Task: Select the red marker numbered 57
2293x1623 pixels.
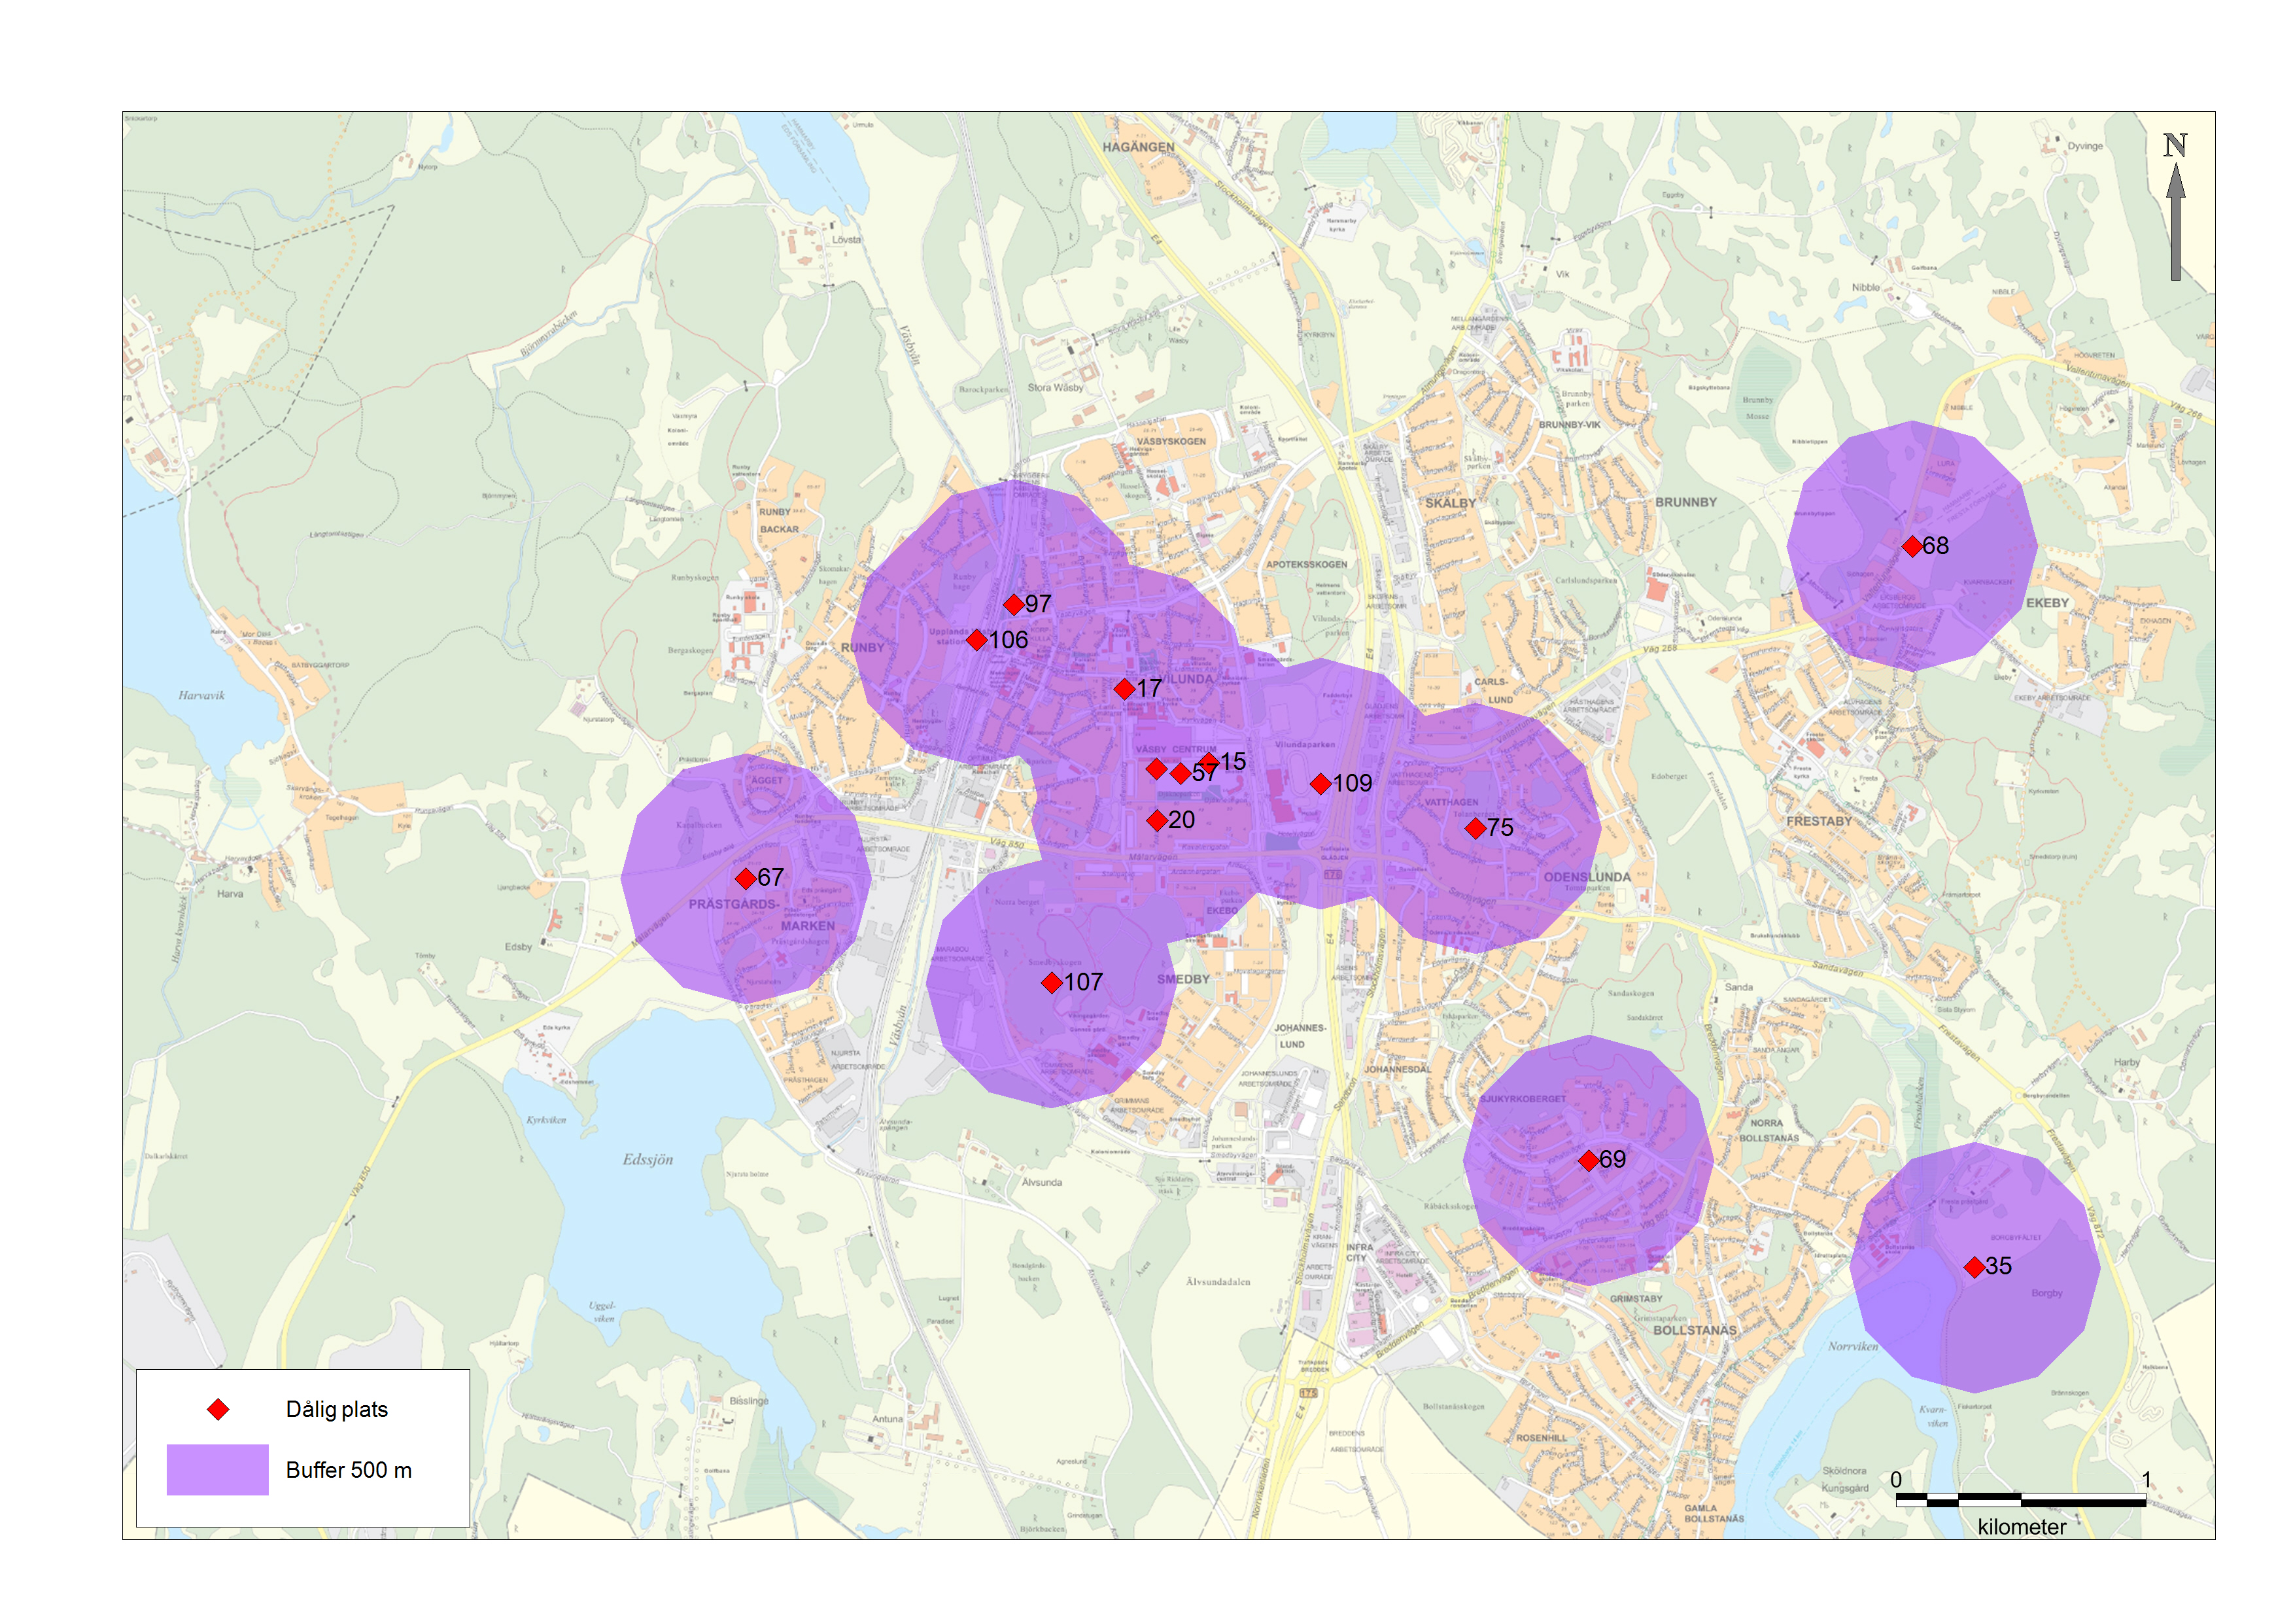Action: click(1180, 773)
